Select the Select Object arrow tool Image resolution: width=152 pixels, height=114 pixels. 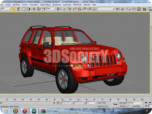click(x=14, y=9)
